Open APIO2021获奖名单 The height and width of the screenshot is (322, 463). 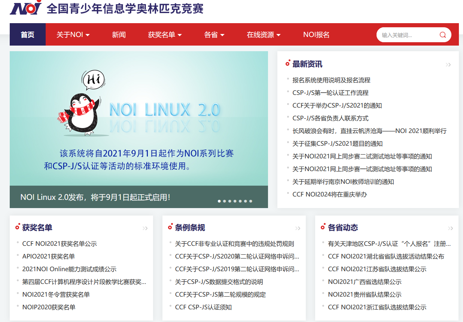pyautogui.click(x=49, y=257)
